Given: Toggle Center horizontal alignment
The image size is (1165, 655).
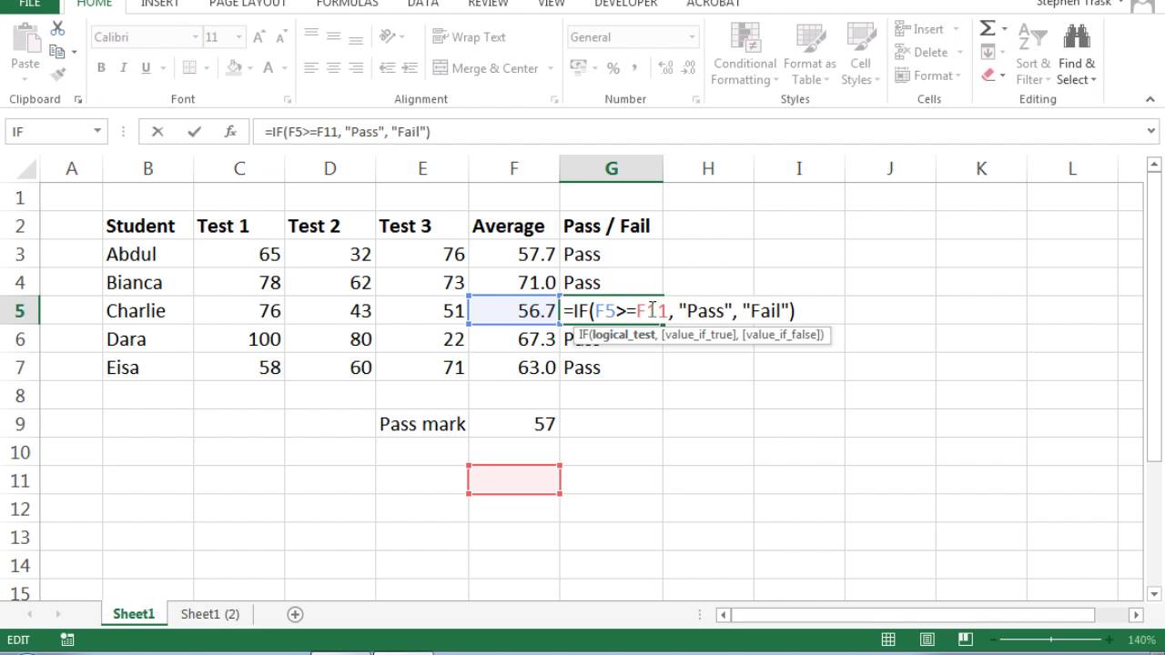Looking at the screenshot, I should coord(333,67).
